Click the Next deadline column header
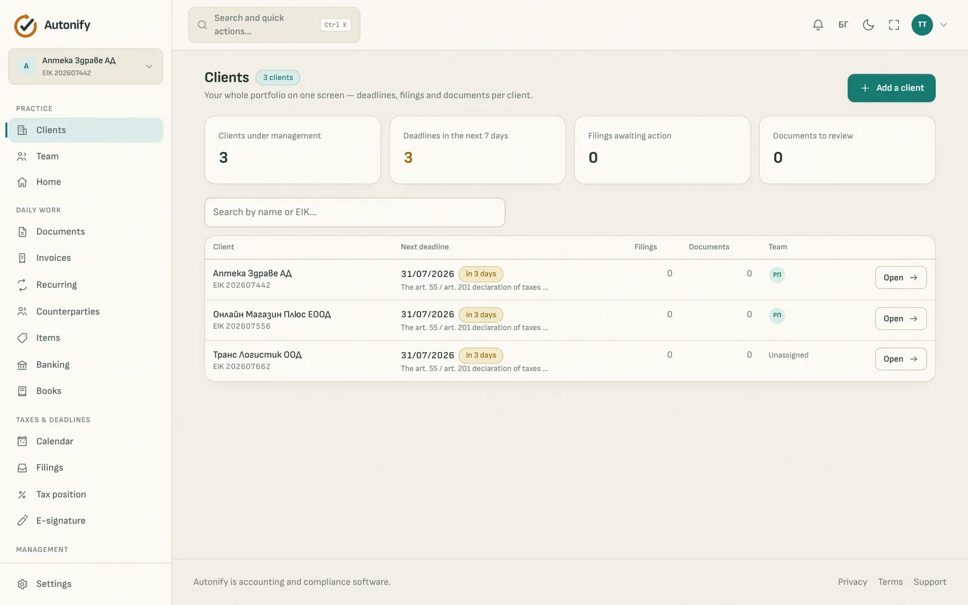 coord(425,247)
